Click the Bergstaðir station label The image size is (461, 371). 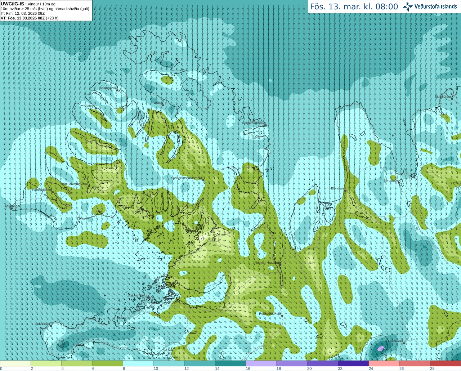coord(390,180)
